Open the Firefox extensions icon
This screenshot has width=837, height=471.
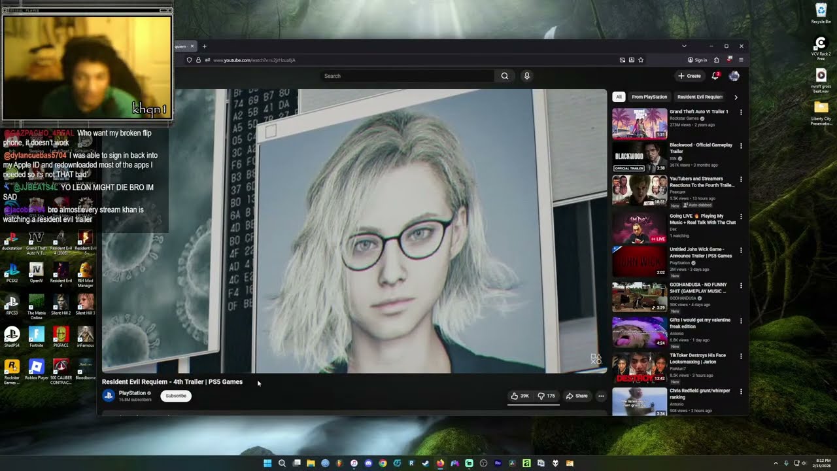click(717, 60)
